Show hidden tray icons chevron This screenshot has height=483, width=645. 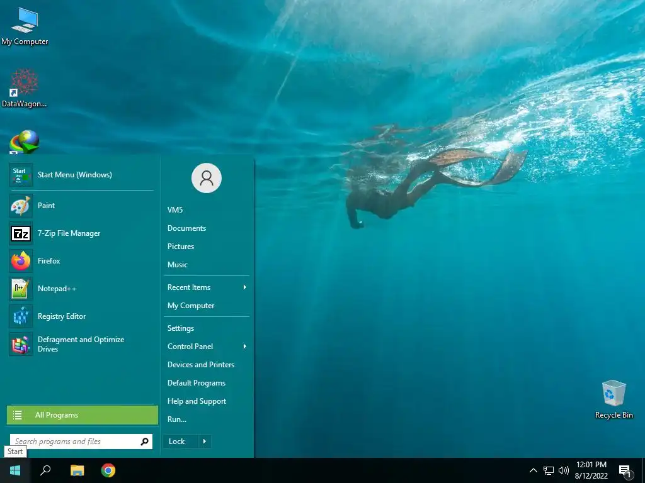(x=533, y=470)
